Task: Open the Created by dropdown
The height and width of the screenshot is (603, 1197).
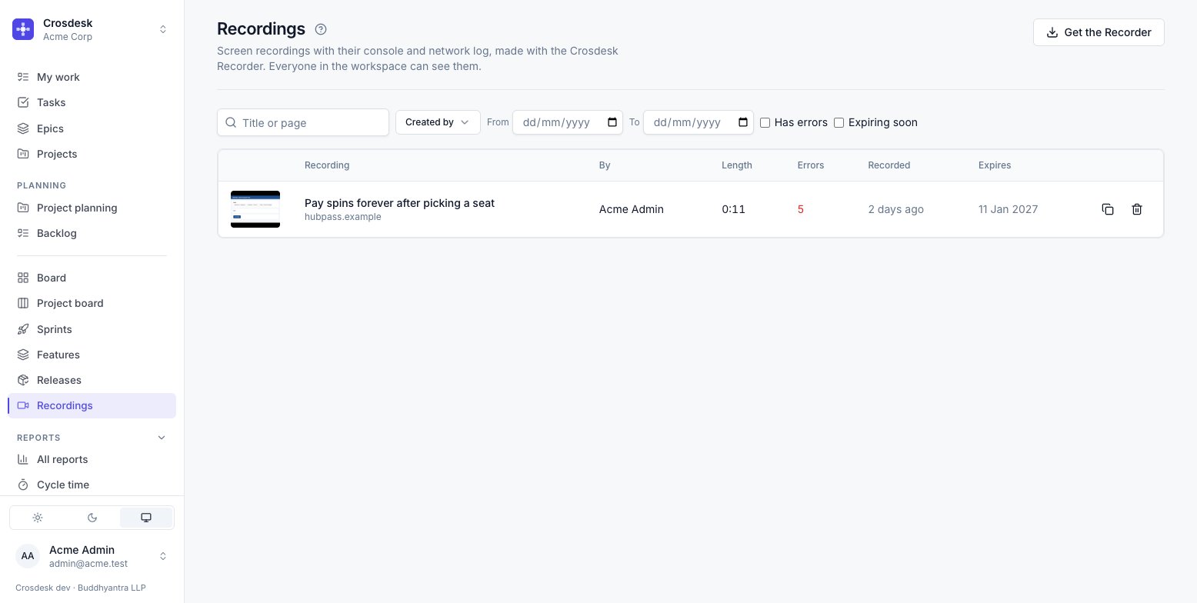Action: coord(438,122)
